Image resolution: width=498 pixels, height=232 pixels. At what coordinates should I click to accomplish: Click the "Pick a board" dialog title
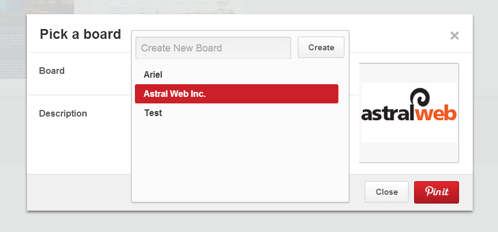click(80, 34)
